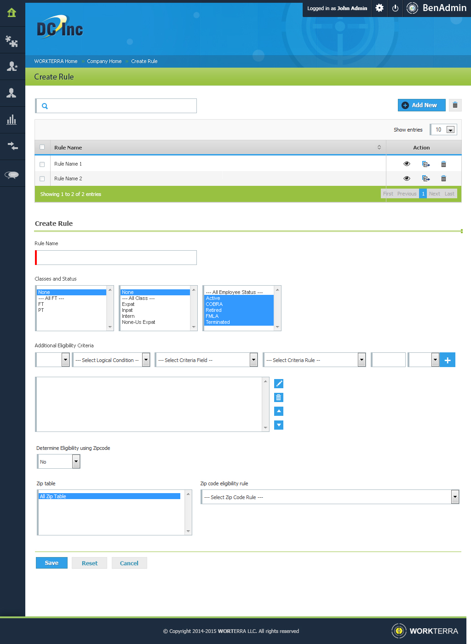
Task: Click the export icon for Rule Name 1
Action: [426, 164]
